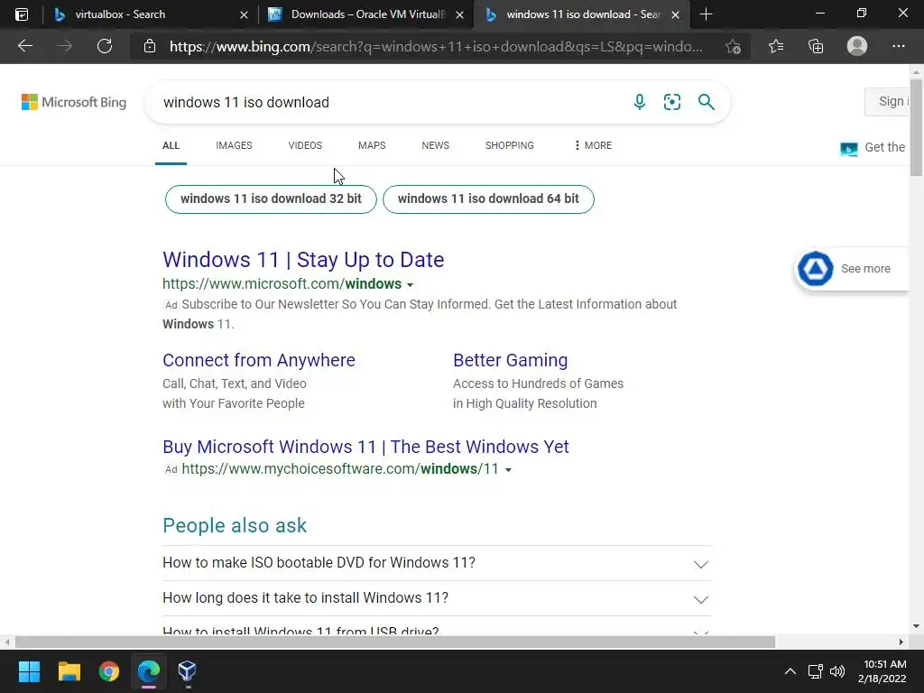The height and width of the screenshot is (693, 924).
Task: Click 'windows 11 iso download 64 bit' suggestion
Action: pyautogui.click(x=488, y=199)
